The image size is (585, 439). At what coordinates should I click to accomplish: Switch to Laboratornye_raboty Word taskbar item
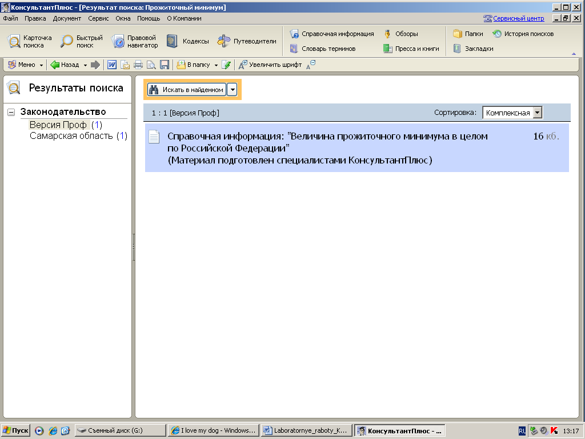tap(306, 430)
